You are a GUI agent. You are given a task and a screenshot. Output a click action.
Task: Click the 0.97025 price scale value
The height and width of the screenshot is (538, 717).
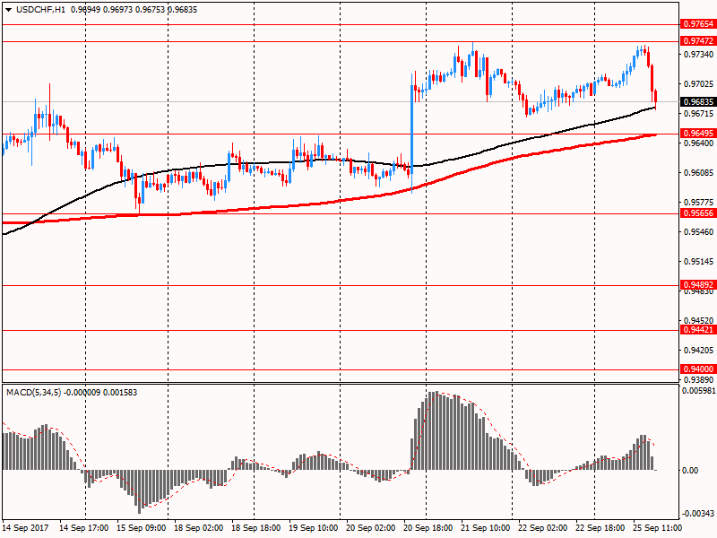point(698,83)
